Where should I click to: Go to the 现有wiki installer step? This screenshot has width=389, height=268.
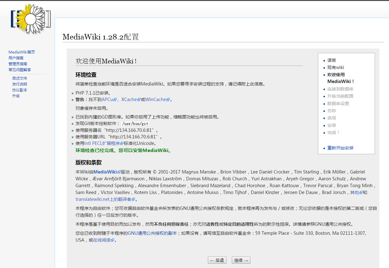point(336,67)
